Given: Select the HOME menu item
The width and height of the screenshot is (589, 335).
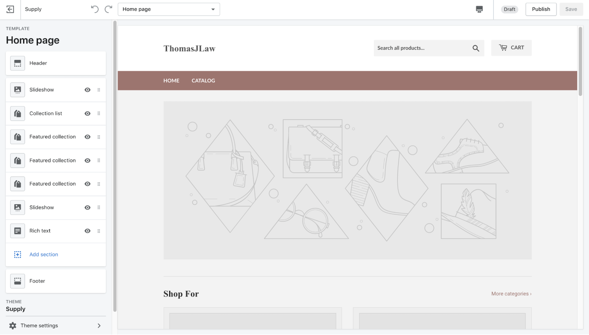Looking at the screenshot, I should [171, 80].
